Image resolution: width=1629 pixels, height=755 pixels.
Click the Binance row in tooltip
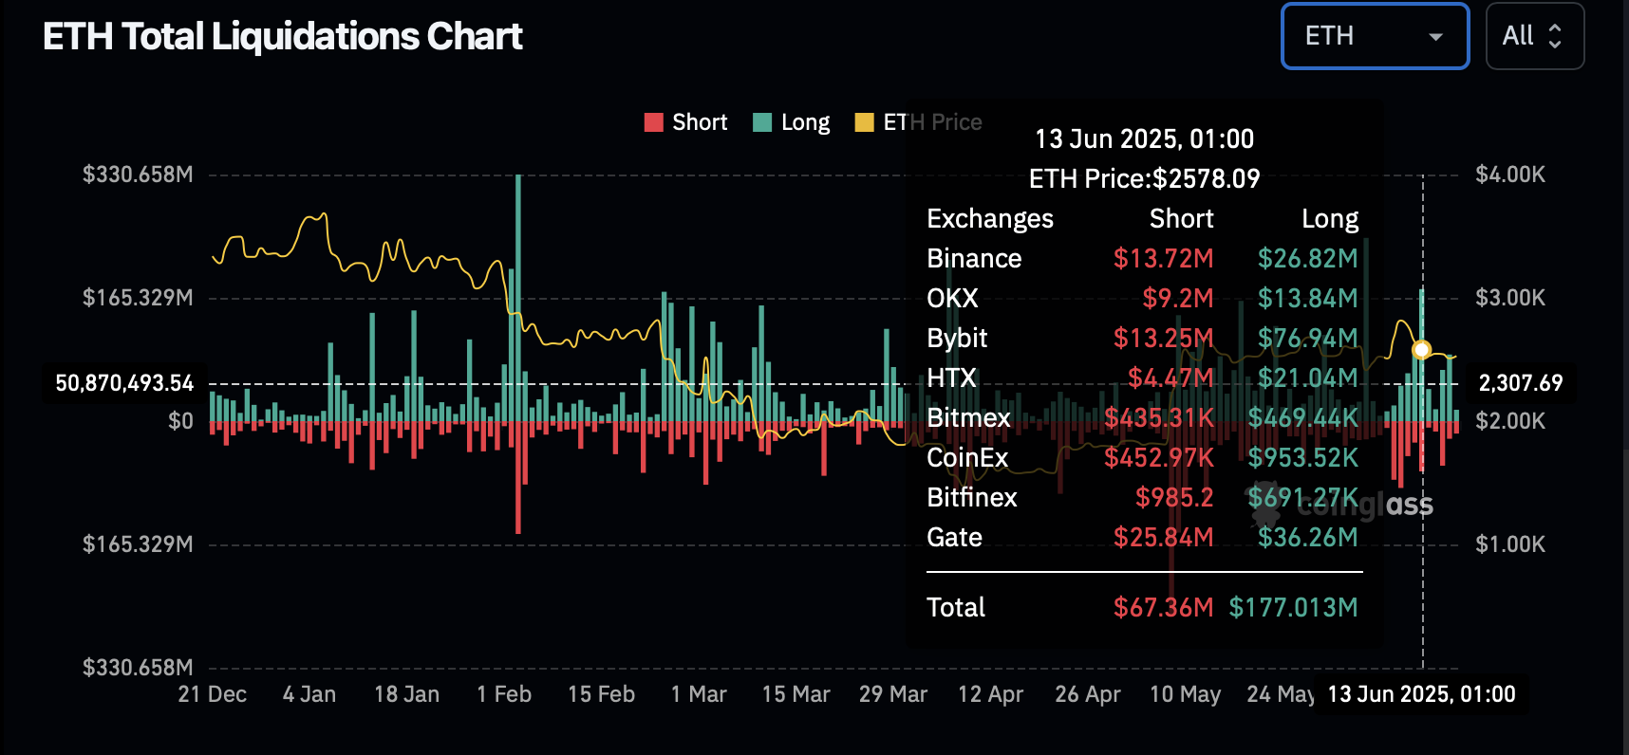tap(1143, 258)
